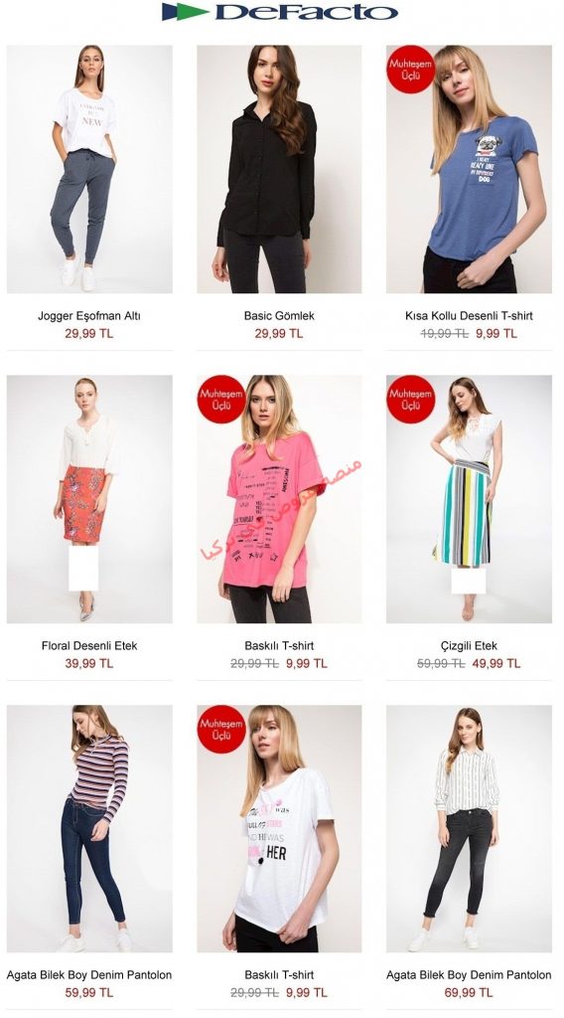The width and height of the screenshot is (564, 1018).
Task: Click the Muhteşem Üçlü badge on pink T-shirt
Action: [x=221, y=399]
